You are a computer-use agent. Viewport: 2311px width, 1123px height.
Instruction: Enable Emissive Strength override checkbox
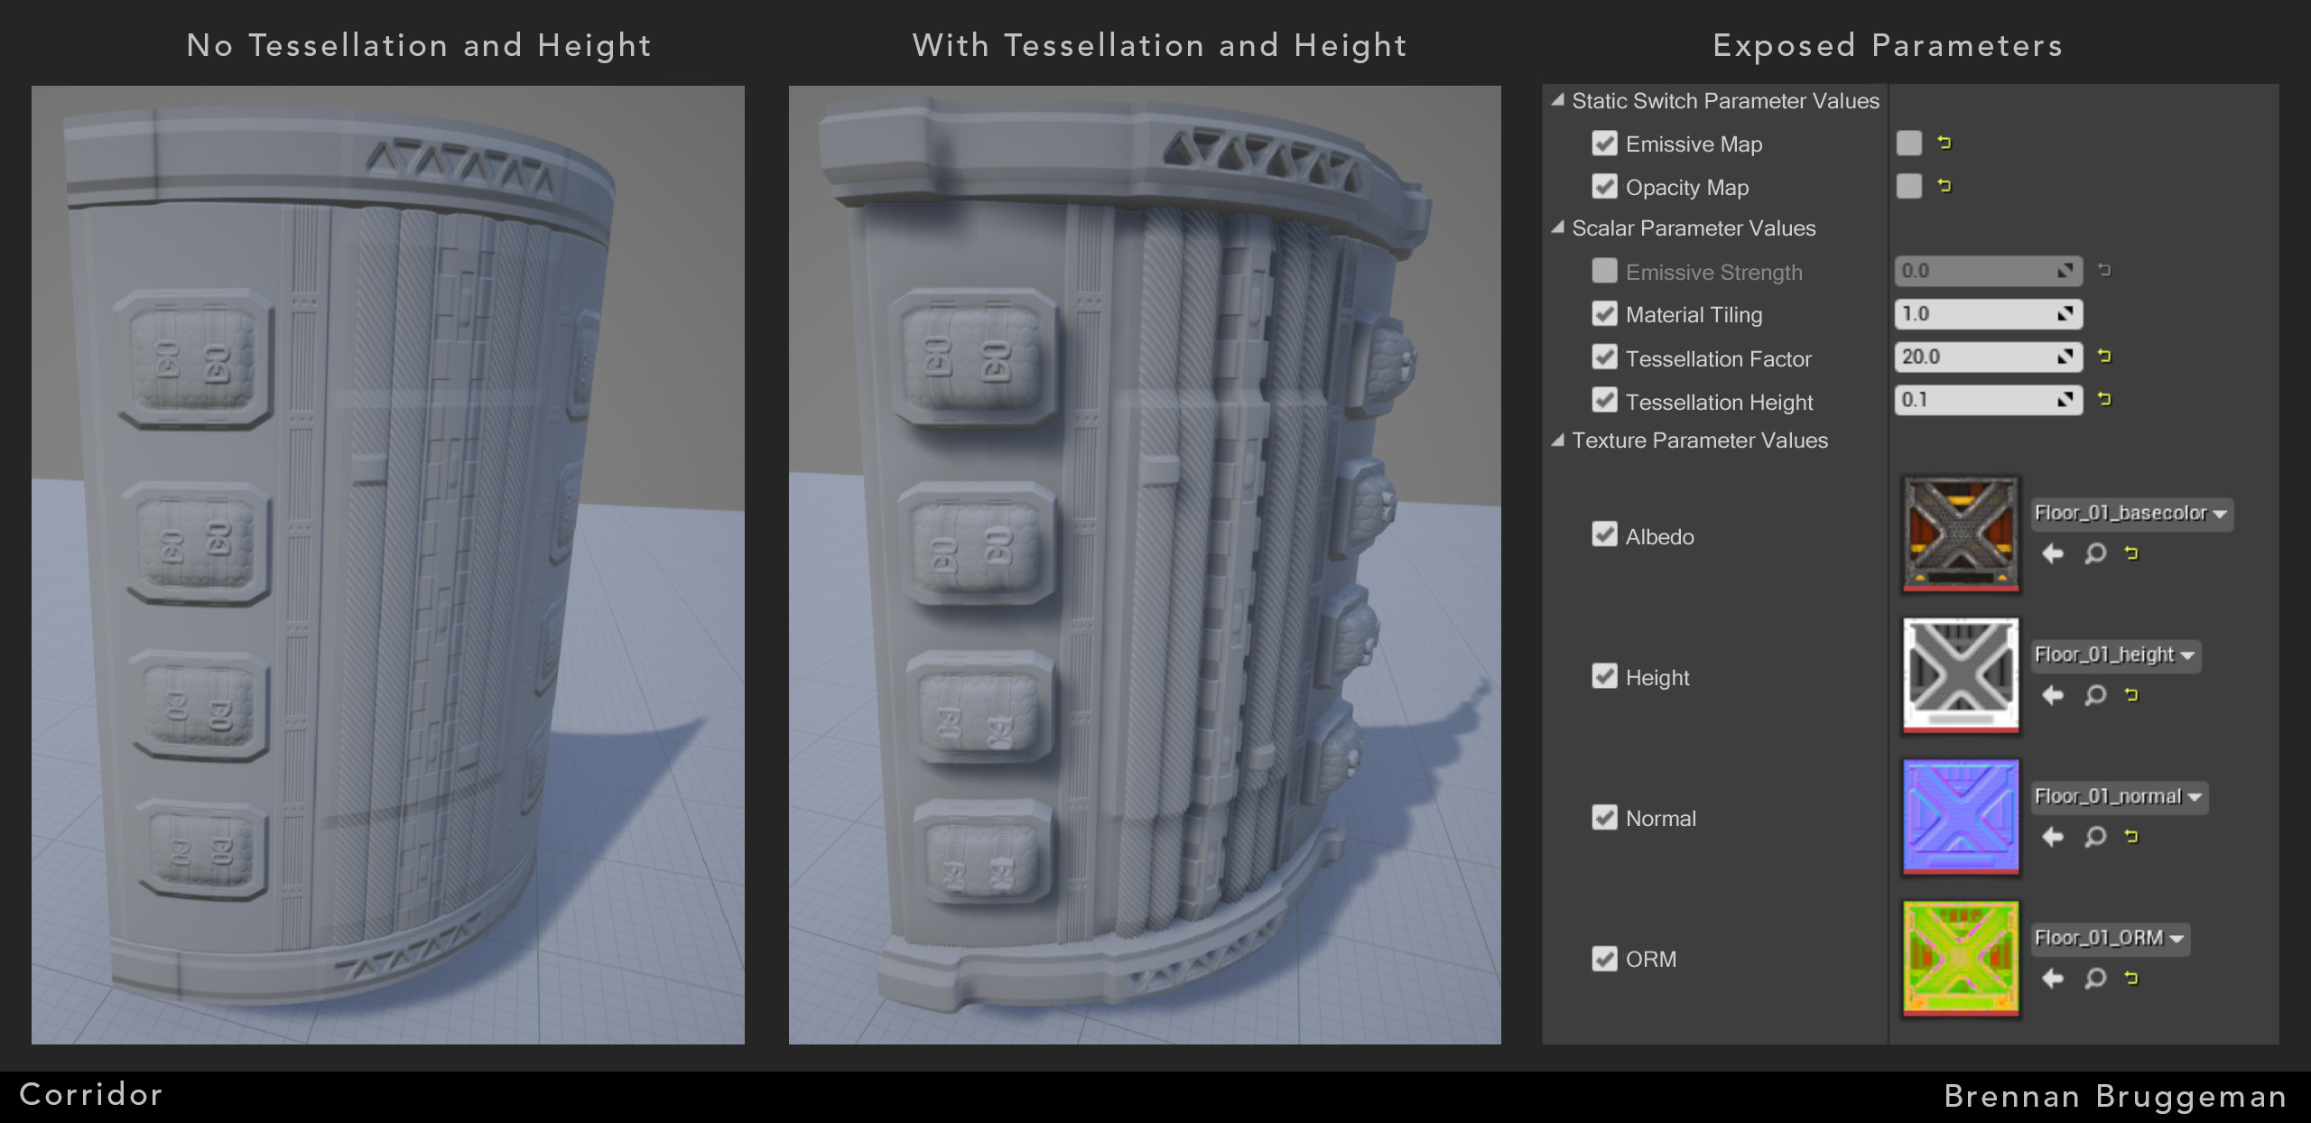1604,271
